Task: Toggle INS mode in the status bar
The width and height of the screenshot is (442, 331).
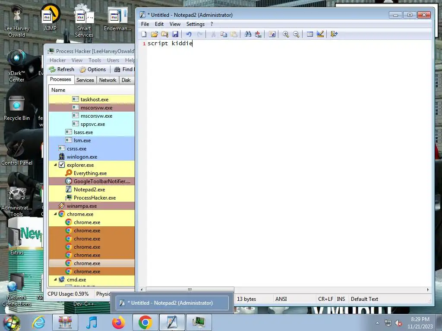Action: click(x=341, y=299)
